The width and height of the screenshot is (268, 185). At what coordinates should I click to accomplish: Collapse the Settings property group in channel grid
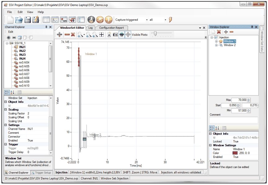(6, 125)
